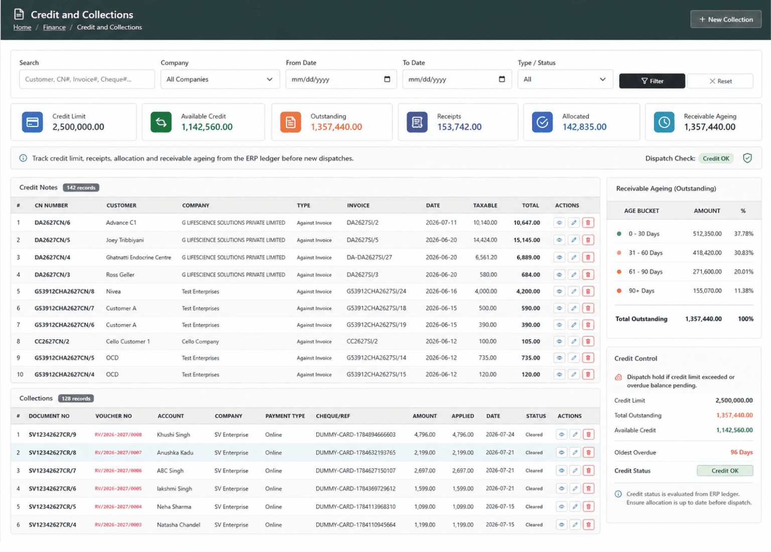The width and height of the screenshot is (771, 552).
Task: Edit credit note DA2627CN/5
Action: pyautogui.click(x=574, y=240)
